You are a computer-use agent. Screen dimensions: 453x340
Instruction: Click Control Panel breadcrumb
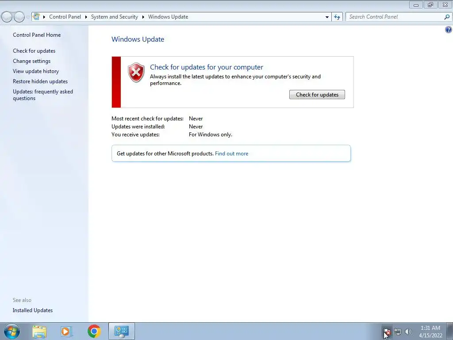pyautogui.click(x=65, y=17)
